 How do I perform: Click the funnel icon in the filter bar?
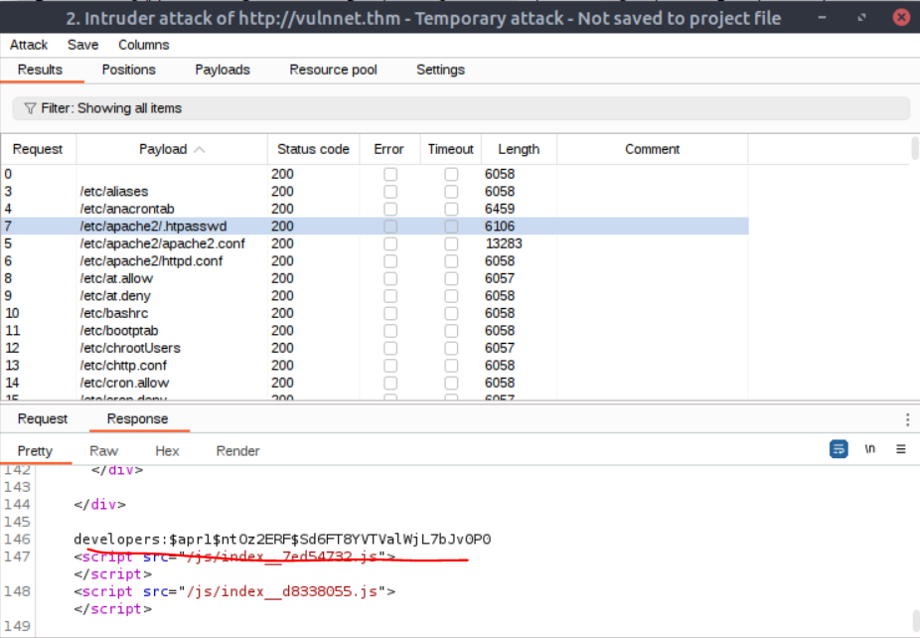(x=30, y=108)
